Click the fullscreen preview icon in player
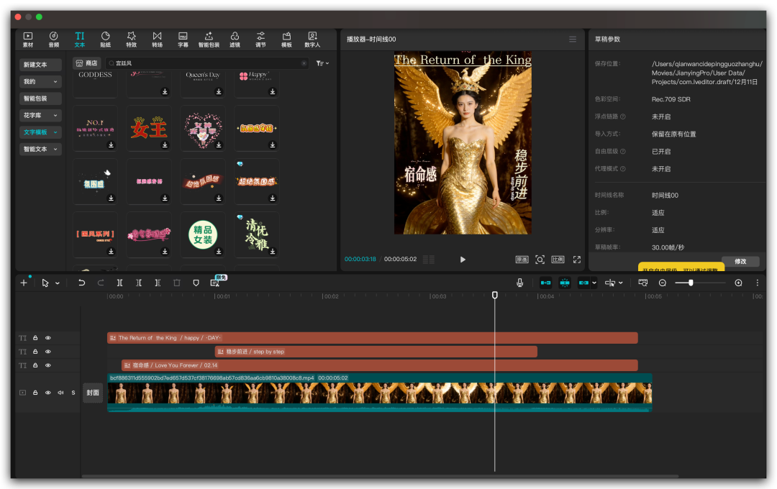The height and width of the screenshot is (489, 777). tap(576, 260)
